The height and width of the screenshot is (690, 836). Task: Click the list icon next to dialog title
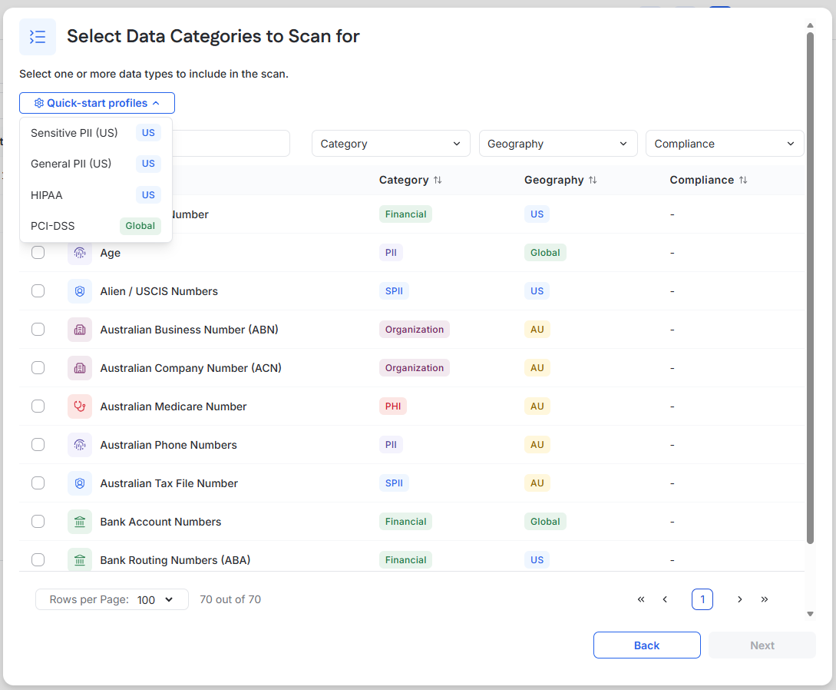tap(38, 37)
